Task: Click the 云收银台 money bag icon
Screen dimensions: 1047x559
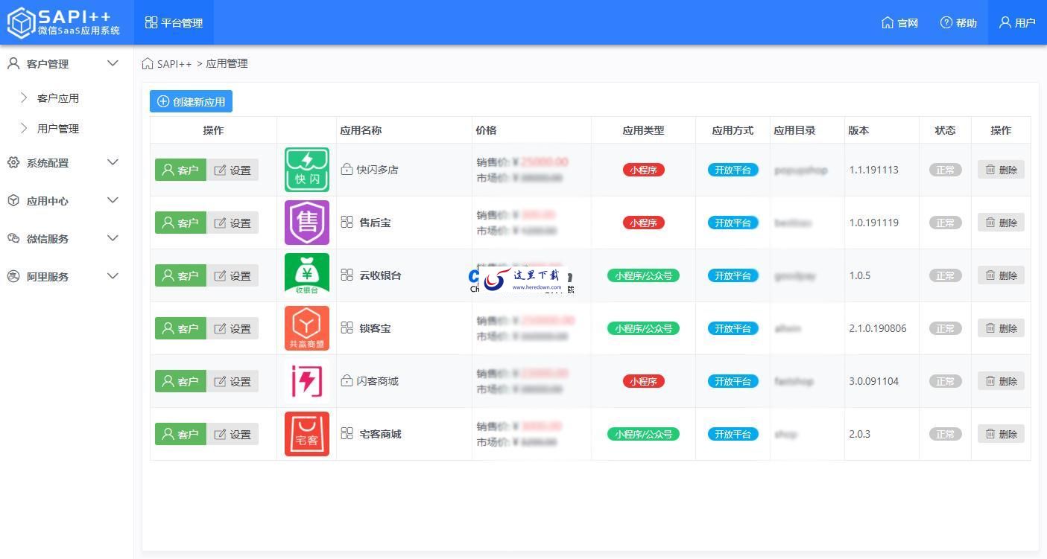Action: (x=306, y=275)
